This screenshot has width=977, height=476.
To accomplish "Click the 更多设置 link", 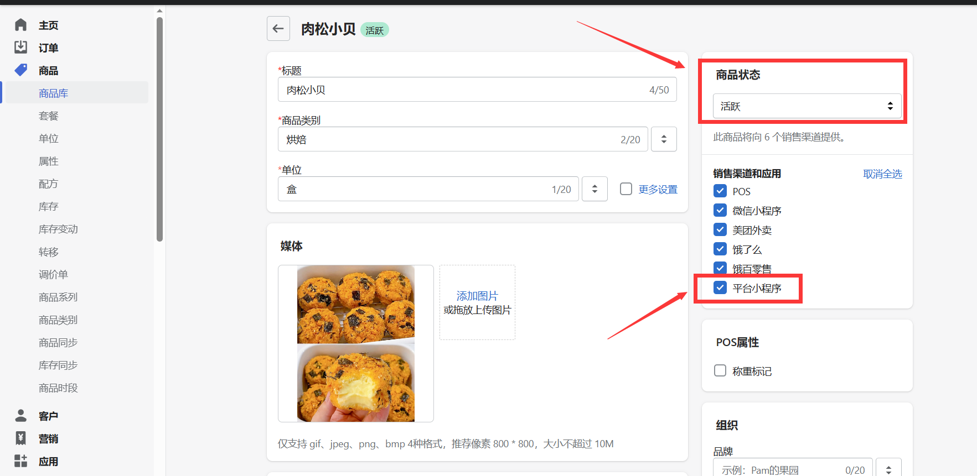I will tap(658, 190).
